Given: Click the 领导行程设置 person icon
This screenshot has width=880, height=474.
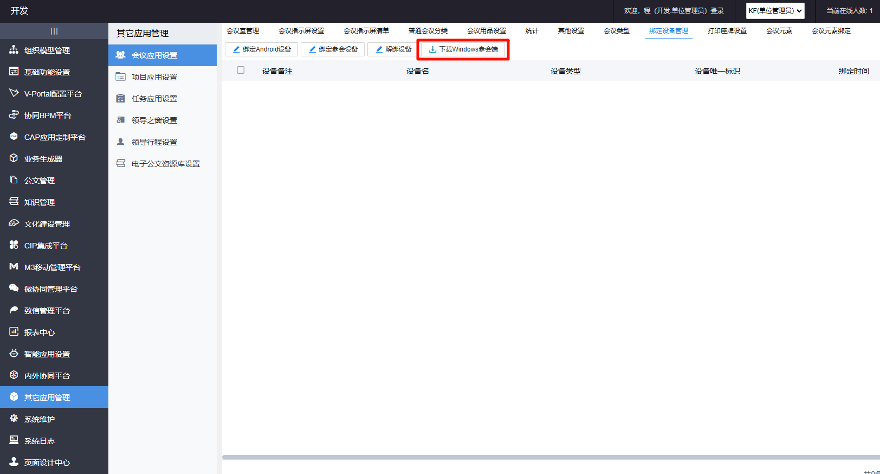Looking at the screenshot, I should point(121,142).
